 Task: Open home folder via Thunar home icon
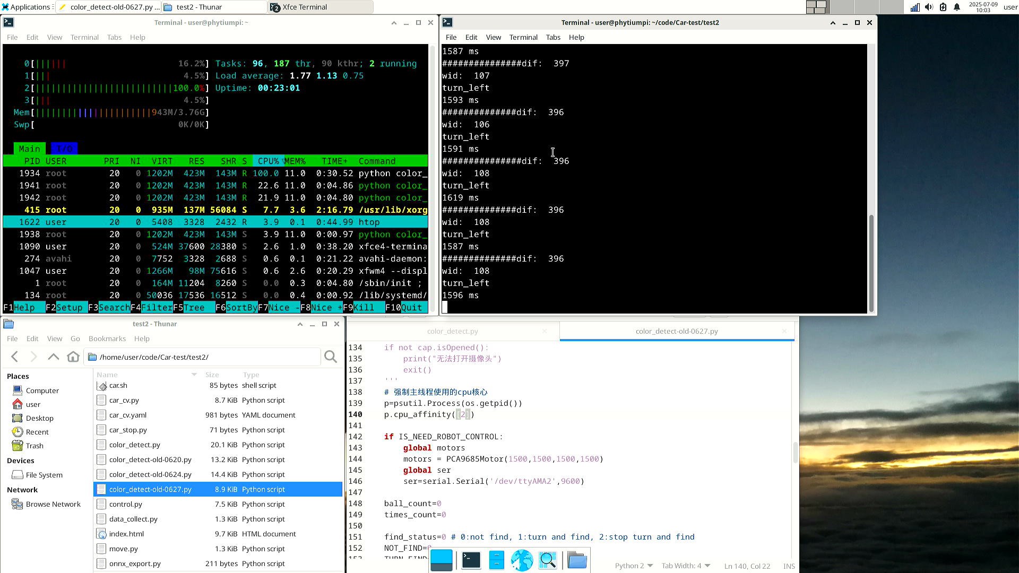pos(73,357)
